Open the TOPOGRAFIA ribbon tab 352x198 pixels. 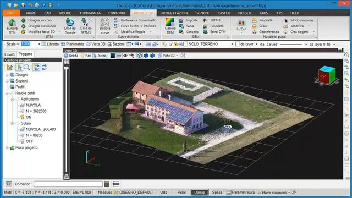90,13
